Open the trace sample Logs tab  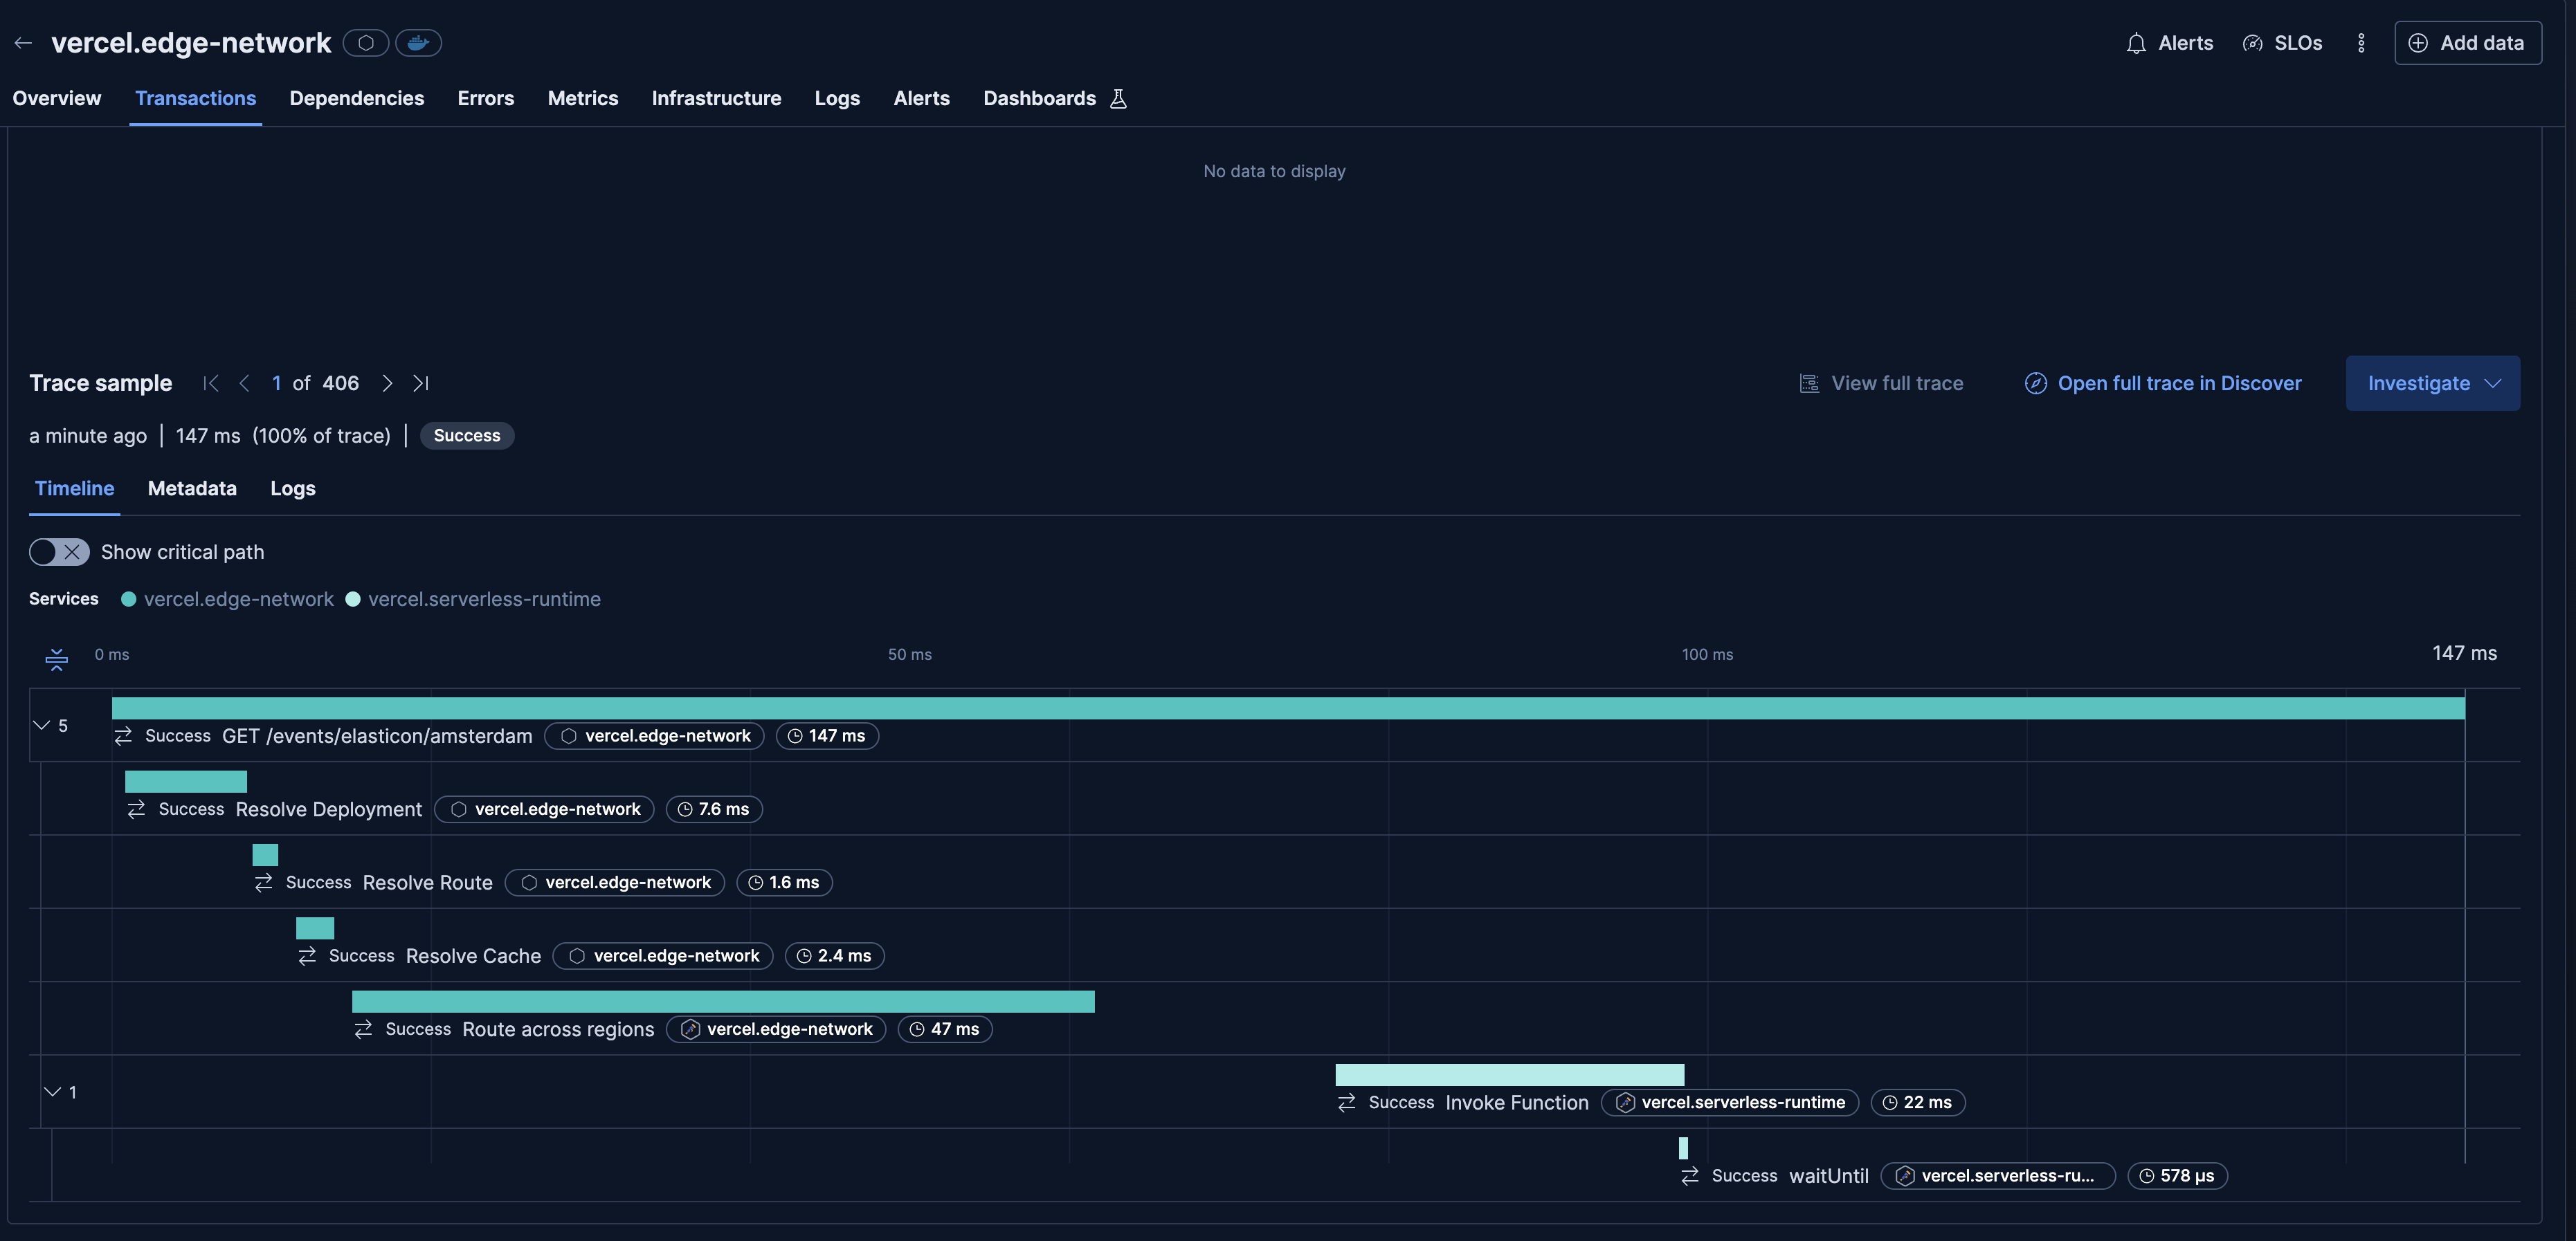293,488
